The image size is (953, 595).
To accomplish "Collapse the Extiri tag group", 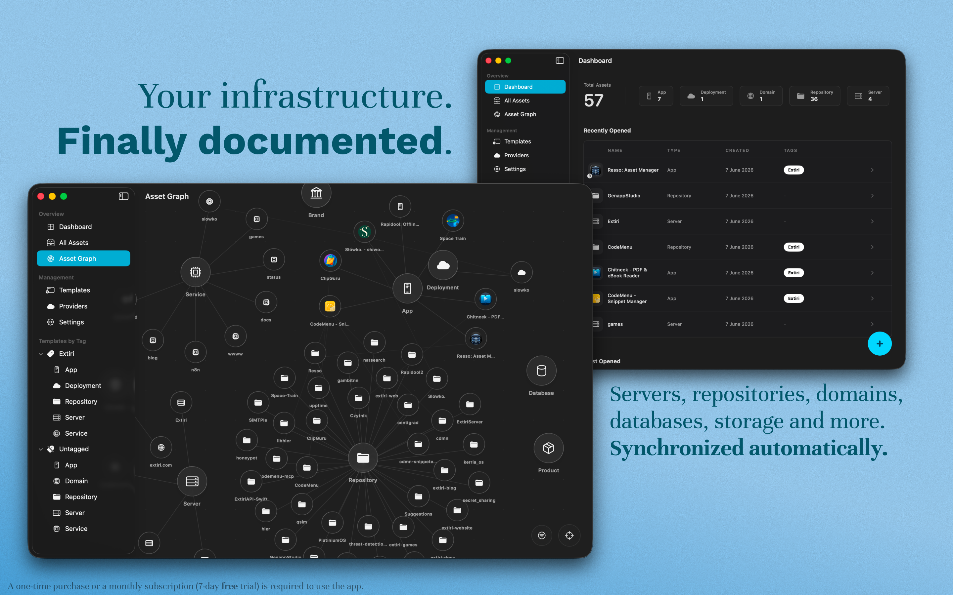I will (x=41, y=354).
